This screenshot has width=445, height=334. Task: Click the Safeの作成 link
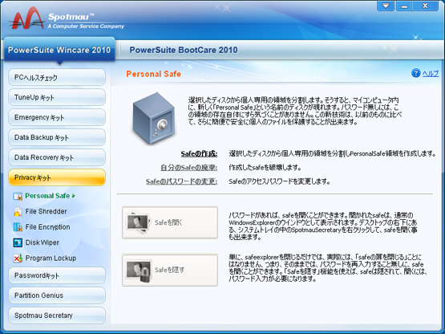click(x=199, y=154)
